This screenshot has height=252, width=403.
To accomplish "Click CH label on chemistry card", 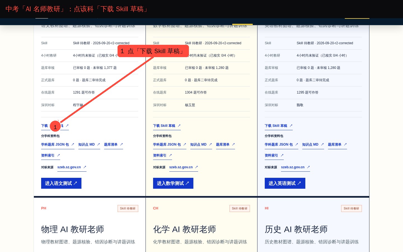I will point(156,208).
